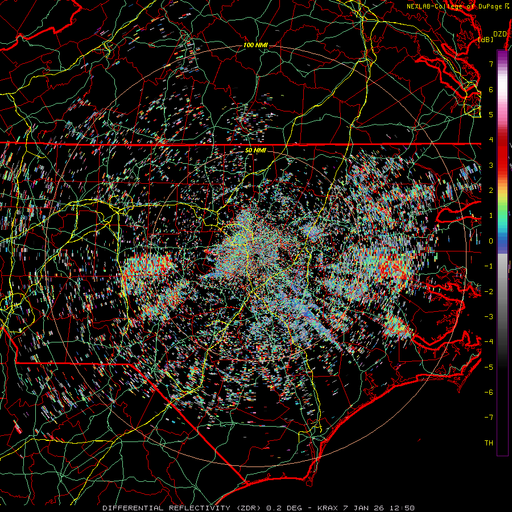Click the "-5" value on the ZDR scale
512x512 pixels.
[x=489, y=367]
